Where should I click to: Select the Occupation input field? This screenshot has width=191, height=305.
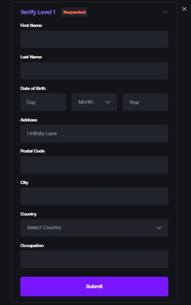(x=94, y=259)
